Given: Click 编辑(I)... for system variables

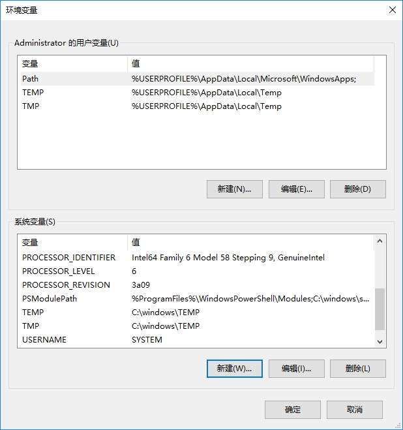Looking at the screenshot, I should [296, 369].
